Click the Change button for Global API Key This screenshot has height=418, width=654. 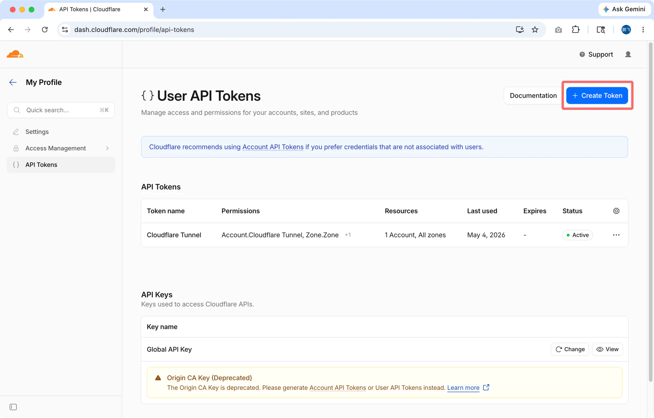tap(570, 349)
